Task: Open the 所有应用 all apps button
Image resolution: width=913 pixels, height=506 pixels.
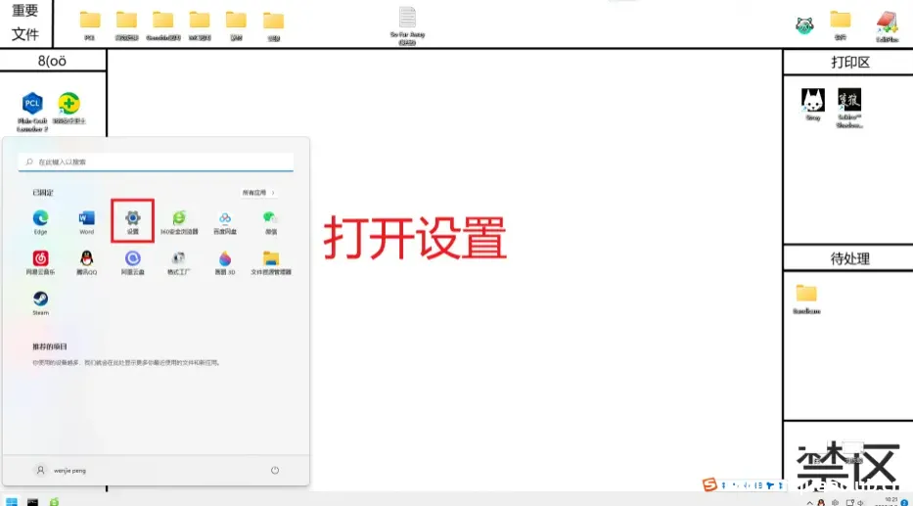Action: 258,193
